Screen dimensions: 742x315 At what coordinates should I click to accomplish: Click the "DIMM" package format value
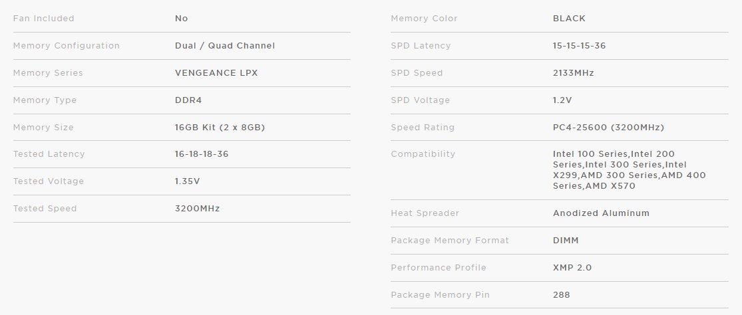tap(566, 241)
